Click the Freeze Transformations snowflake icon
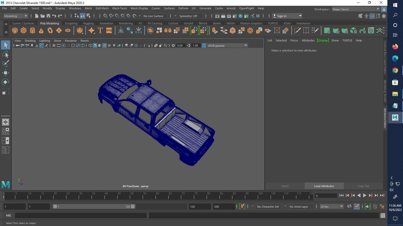Viewport: 403px width, 226px height. pyautogui.click(x=139, y=31)
